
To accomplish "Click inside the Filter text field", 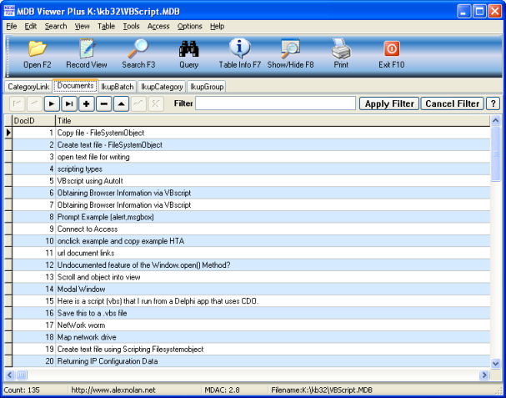I will (x=275, y=103).
